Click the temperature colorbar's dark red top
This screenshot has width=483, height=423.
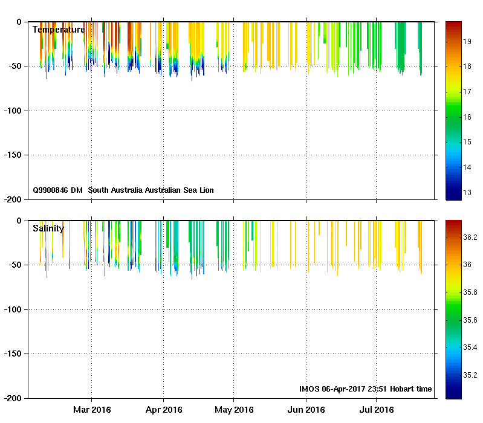click(453, 25)
